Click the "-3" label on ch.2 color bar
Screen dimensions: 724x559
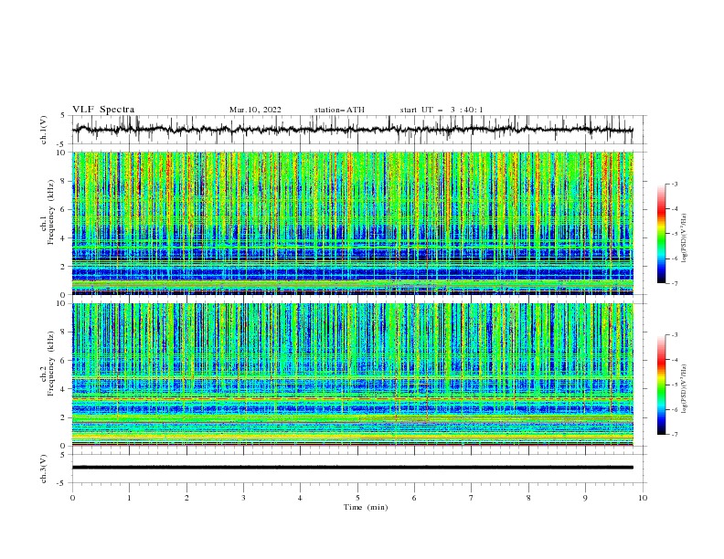(675, 335)
